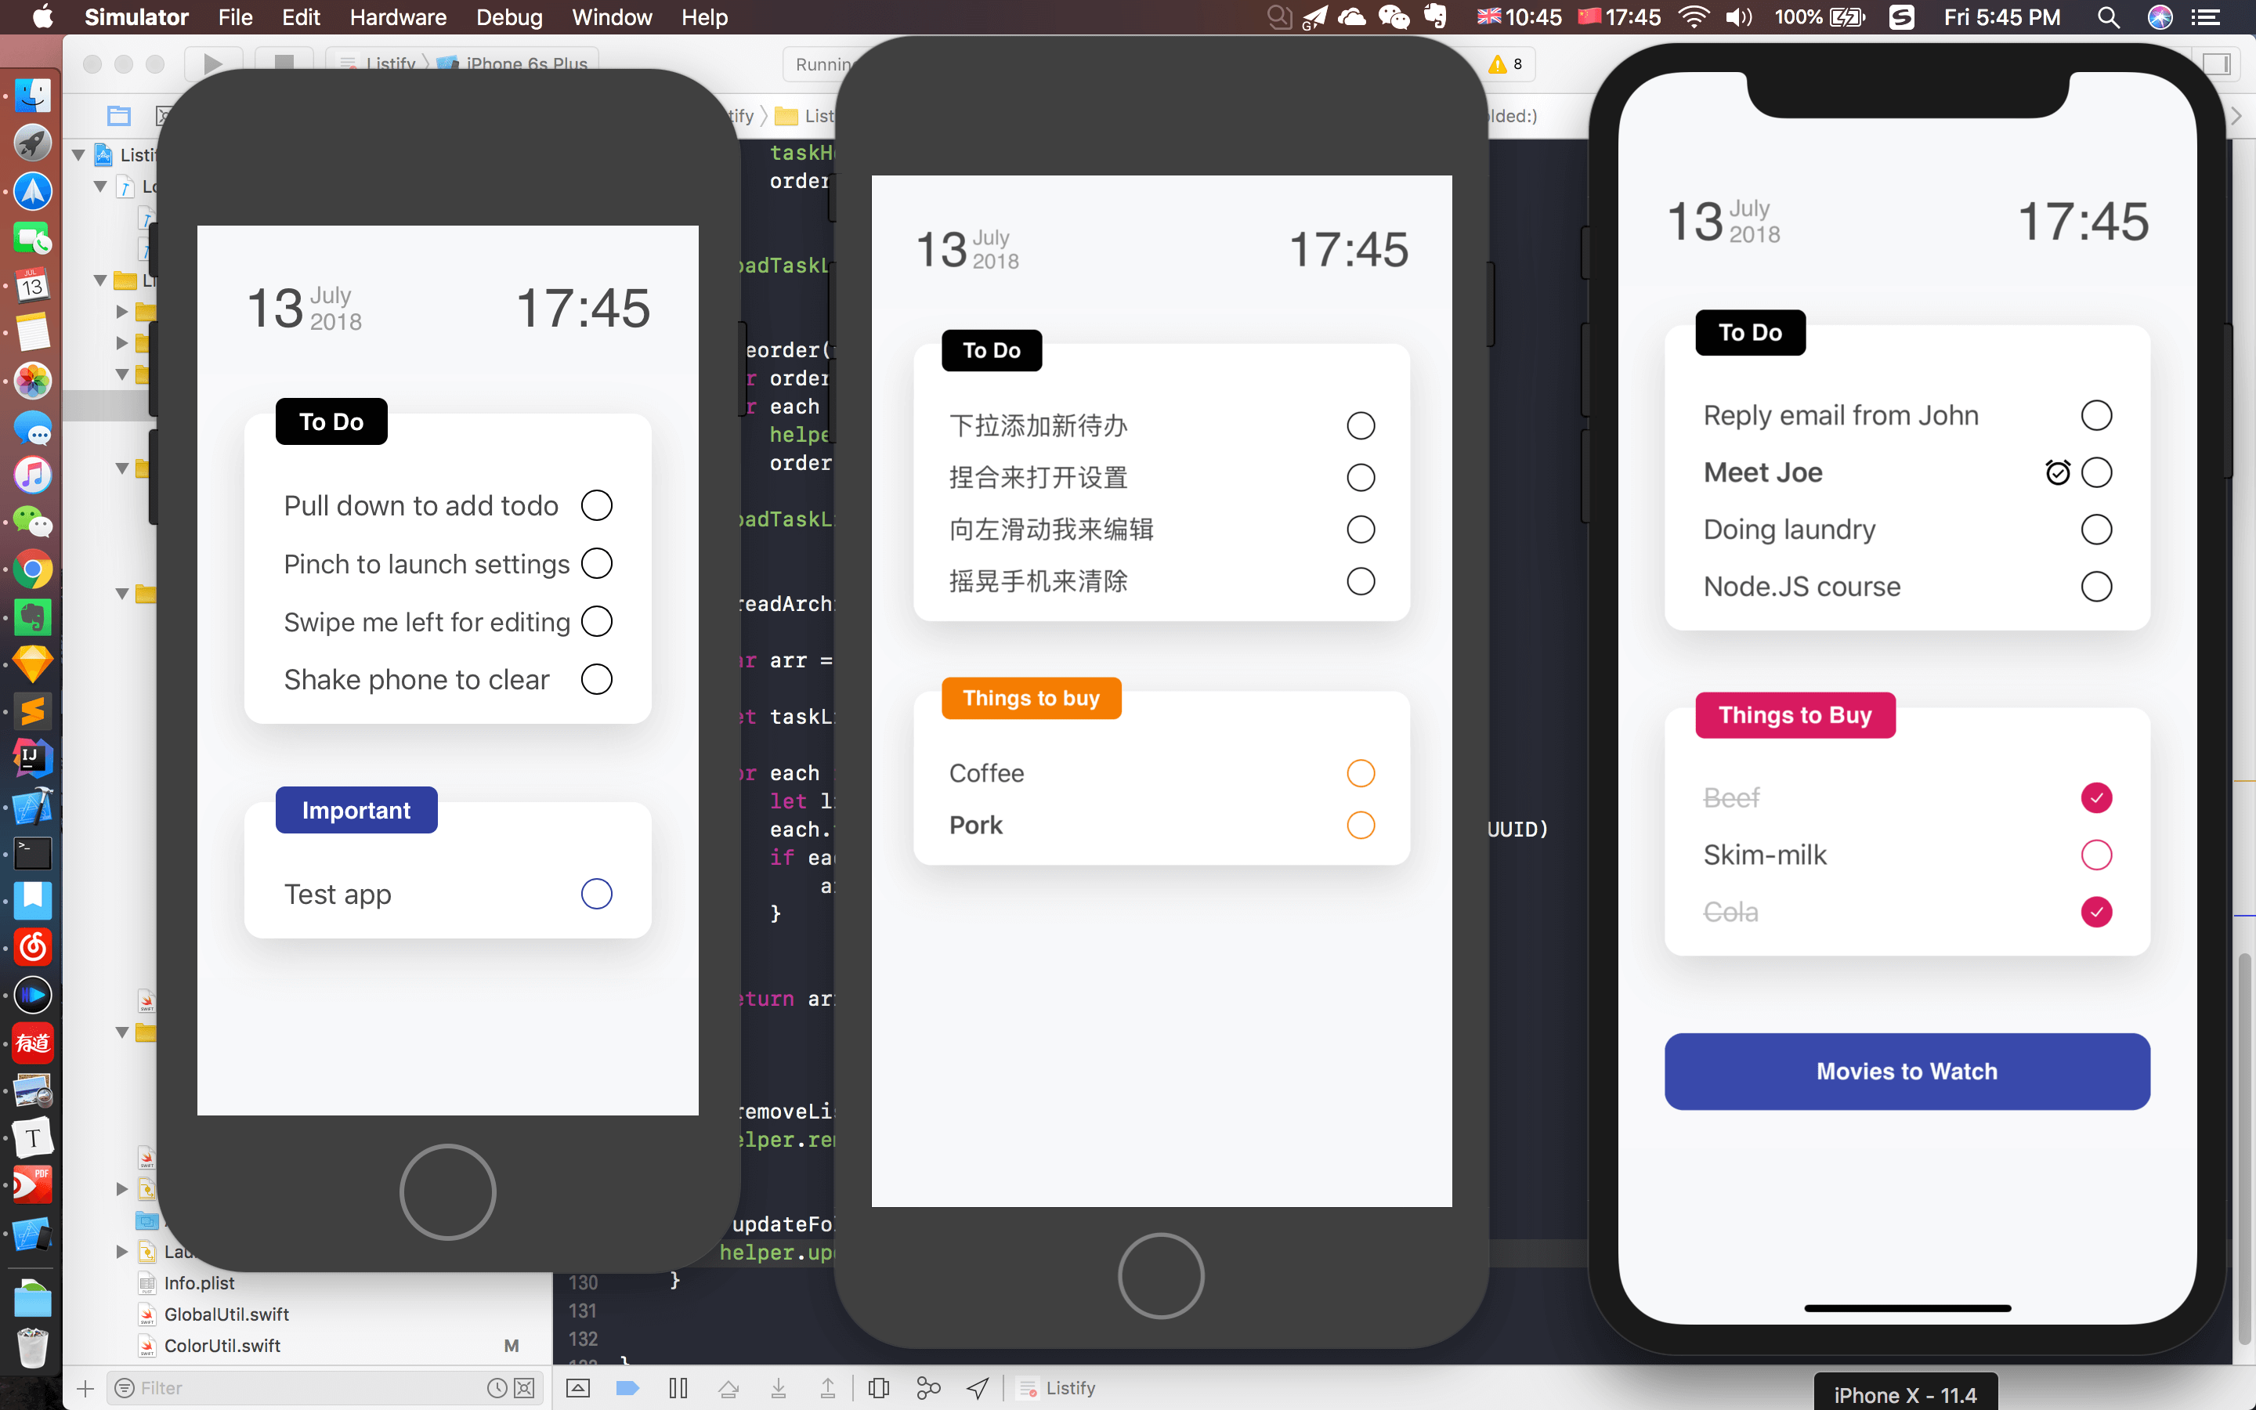The image size is (2256, 1410).
Task: Toggle Beef item checkmark in Things to Buy
Action: [x=2095, y=797]
